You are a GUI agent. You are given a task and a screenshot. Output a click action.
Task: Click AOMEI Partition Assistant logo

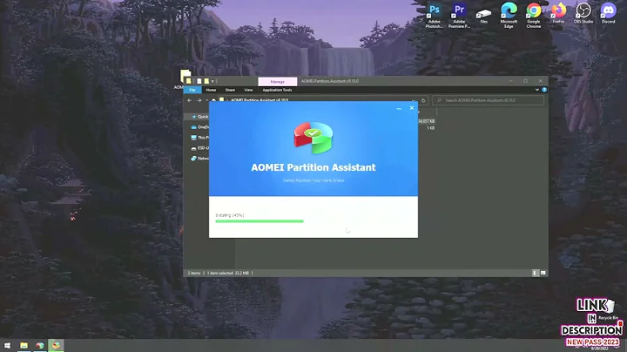coord(313,138)
